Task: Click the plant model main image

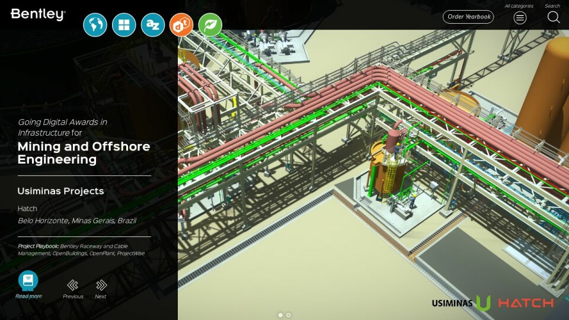Action: (x=373, y=174)
